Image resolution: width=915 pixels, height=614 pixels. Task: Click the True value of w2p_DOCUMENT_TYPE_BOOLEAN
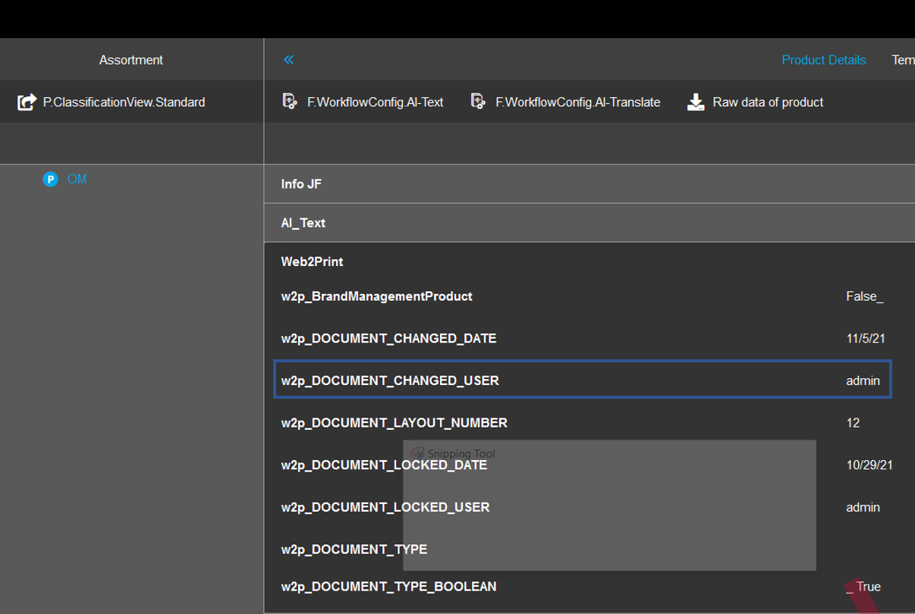click(x=868, y=586)
